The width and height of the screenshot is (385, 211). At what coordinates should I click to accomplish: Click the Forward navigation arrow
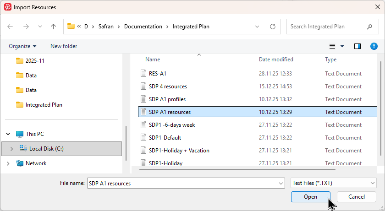click(26, 27)
